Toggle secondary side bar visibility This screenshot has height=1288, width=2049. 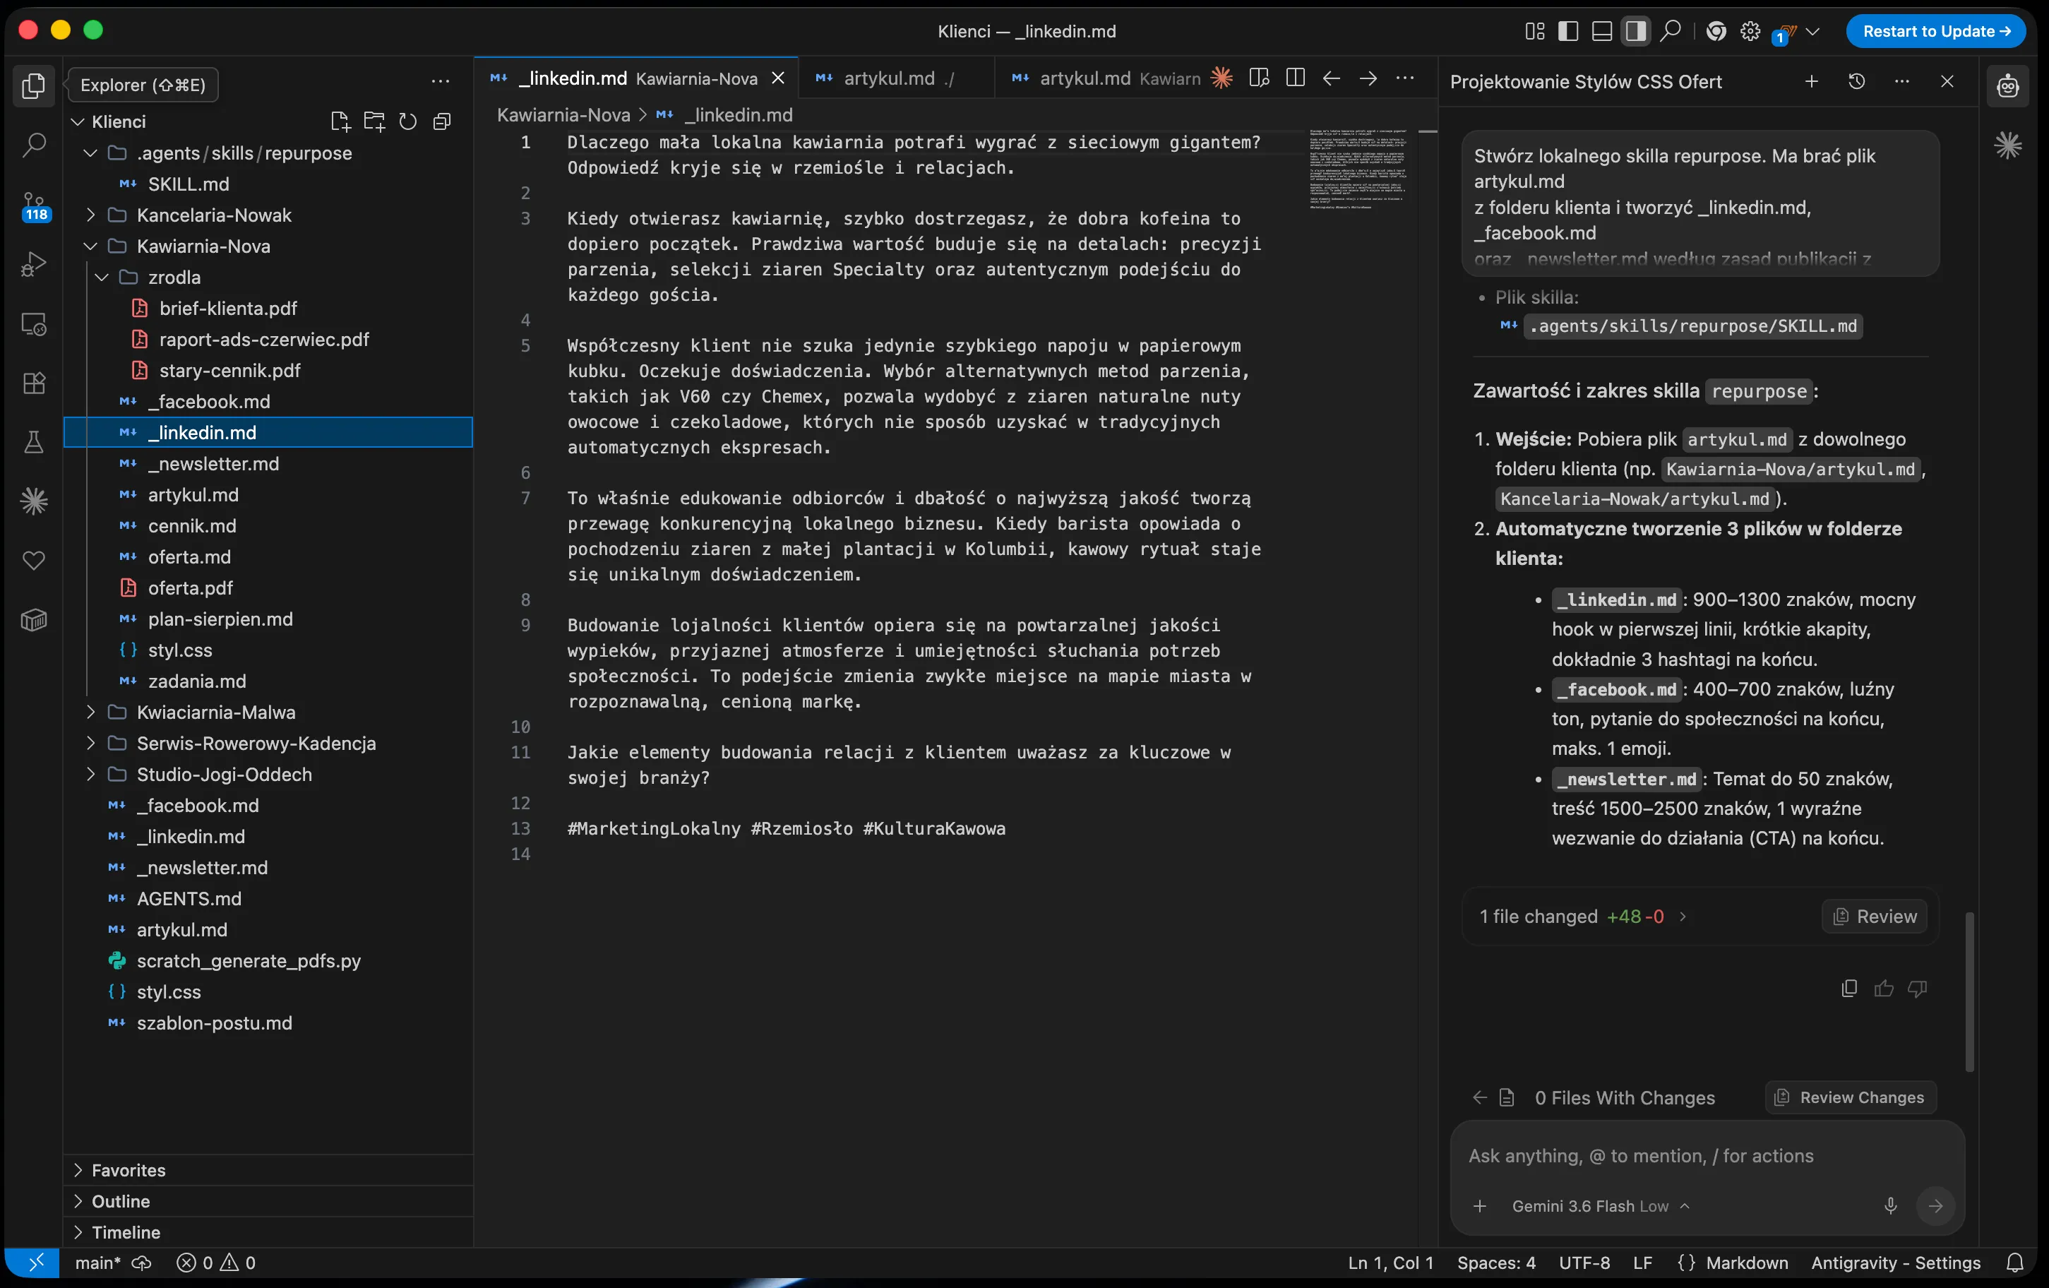click(x=1635, y=32)
